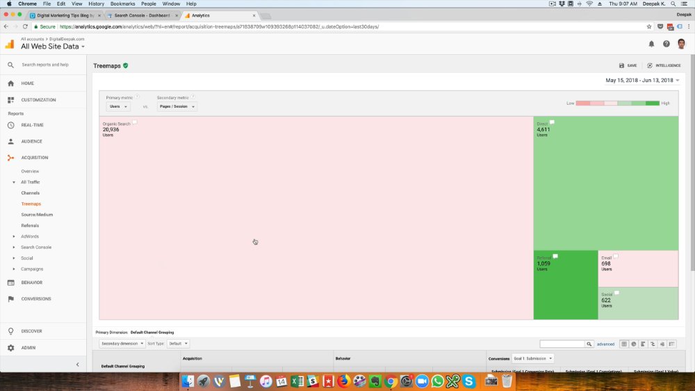The width and height of the screenshot is (695, 391).
Task: Switch to Digital Marketing Tips Blog tab
Action: click(65, 15)
